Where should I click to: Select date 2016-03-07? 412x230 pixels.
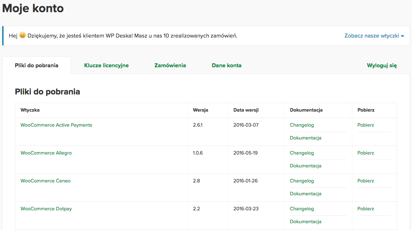pyautogui.click(x=246, y=125)
